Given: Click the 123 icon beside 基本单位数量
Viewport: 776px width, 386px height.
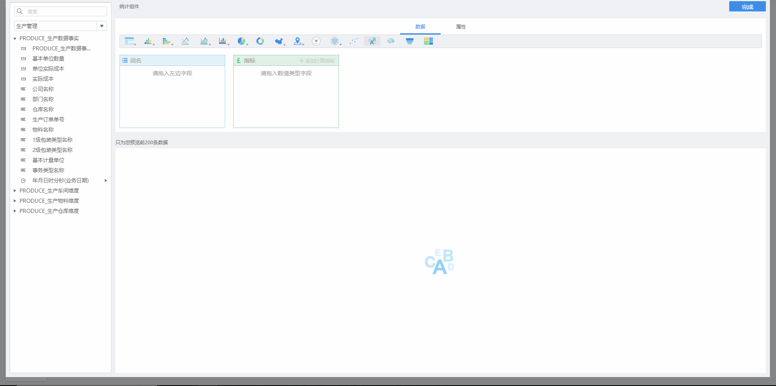Looking at the screenshot, I should click(x=23, y=59).
